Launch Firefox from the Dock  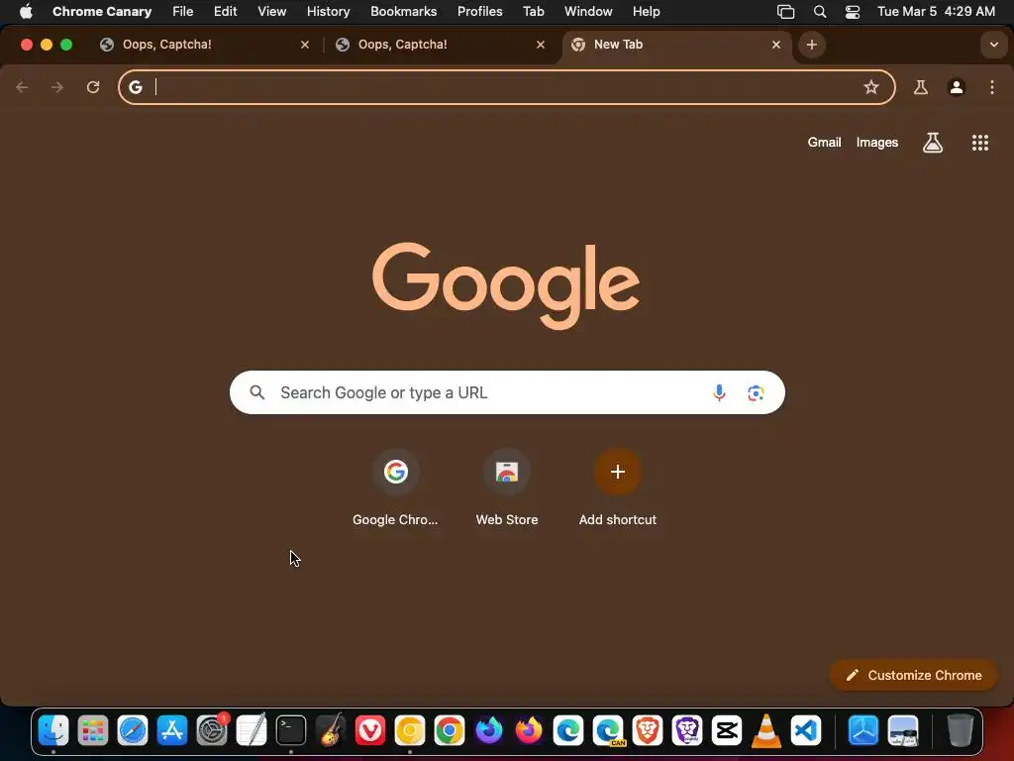[529, 730]
